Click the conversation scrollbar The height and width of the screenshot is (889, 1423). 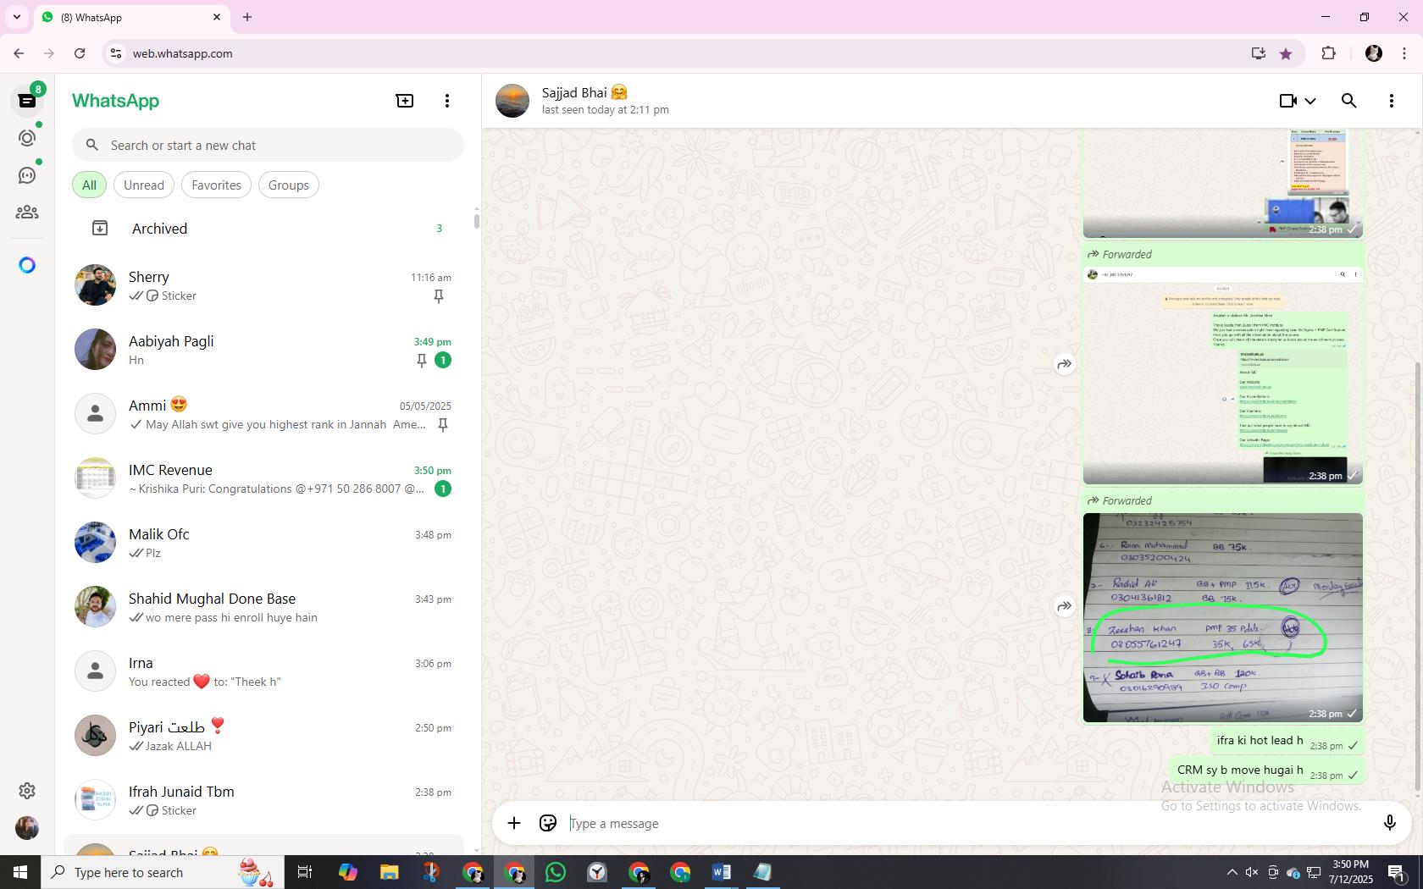1418,576
